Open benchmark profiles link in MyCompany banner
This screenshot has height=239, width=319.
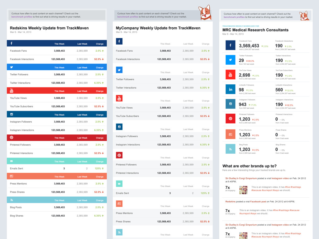128,17
